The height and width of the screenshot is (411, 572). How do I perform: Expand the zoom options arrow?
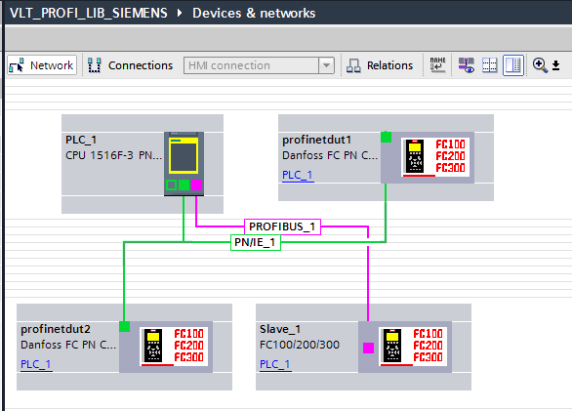pyautogui.click(x=555, y=65)
